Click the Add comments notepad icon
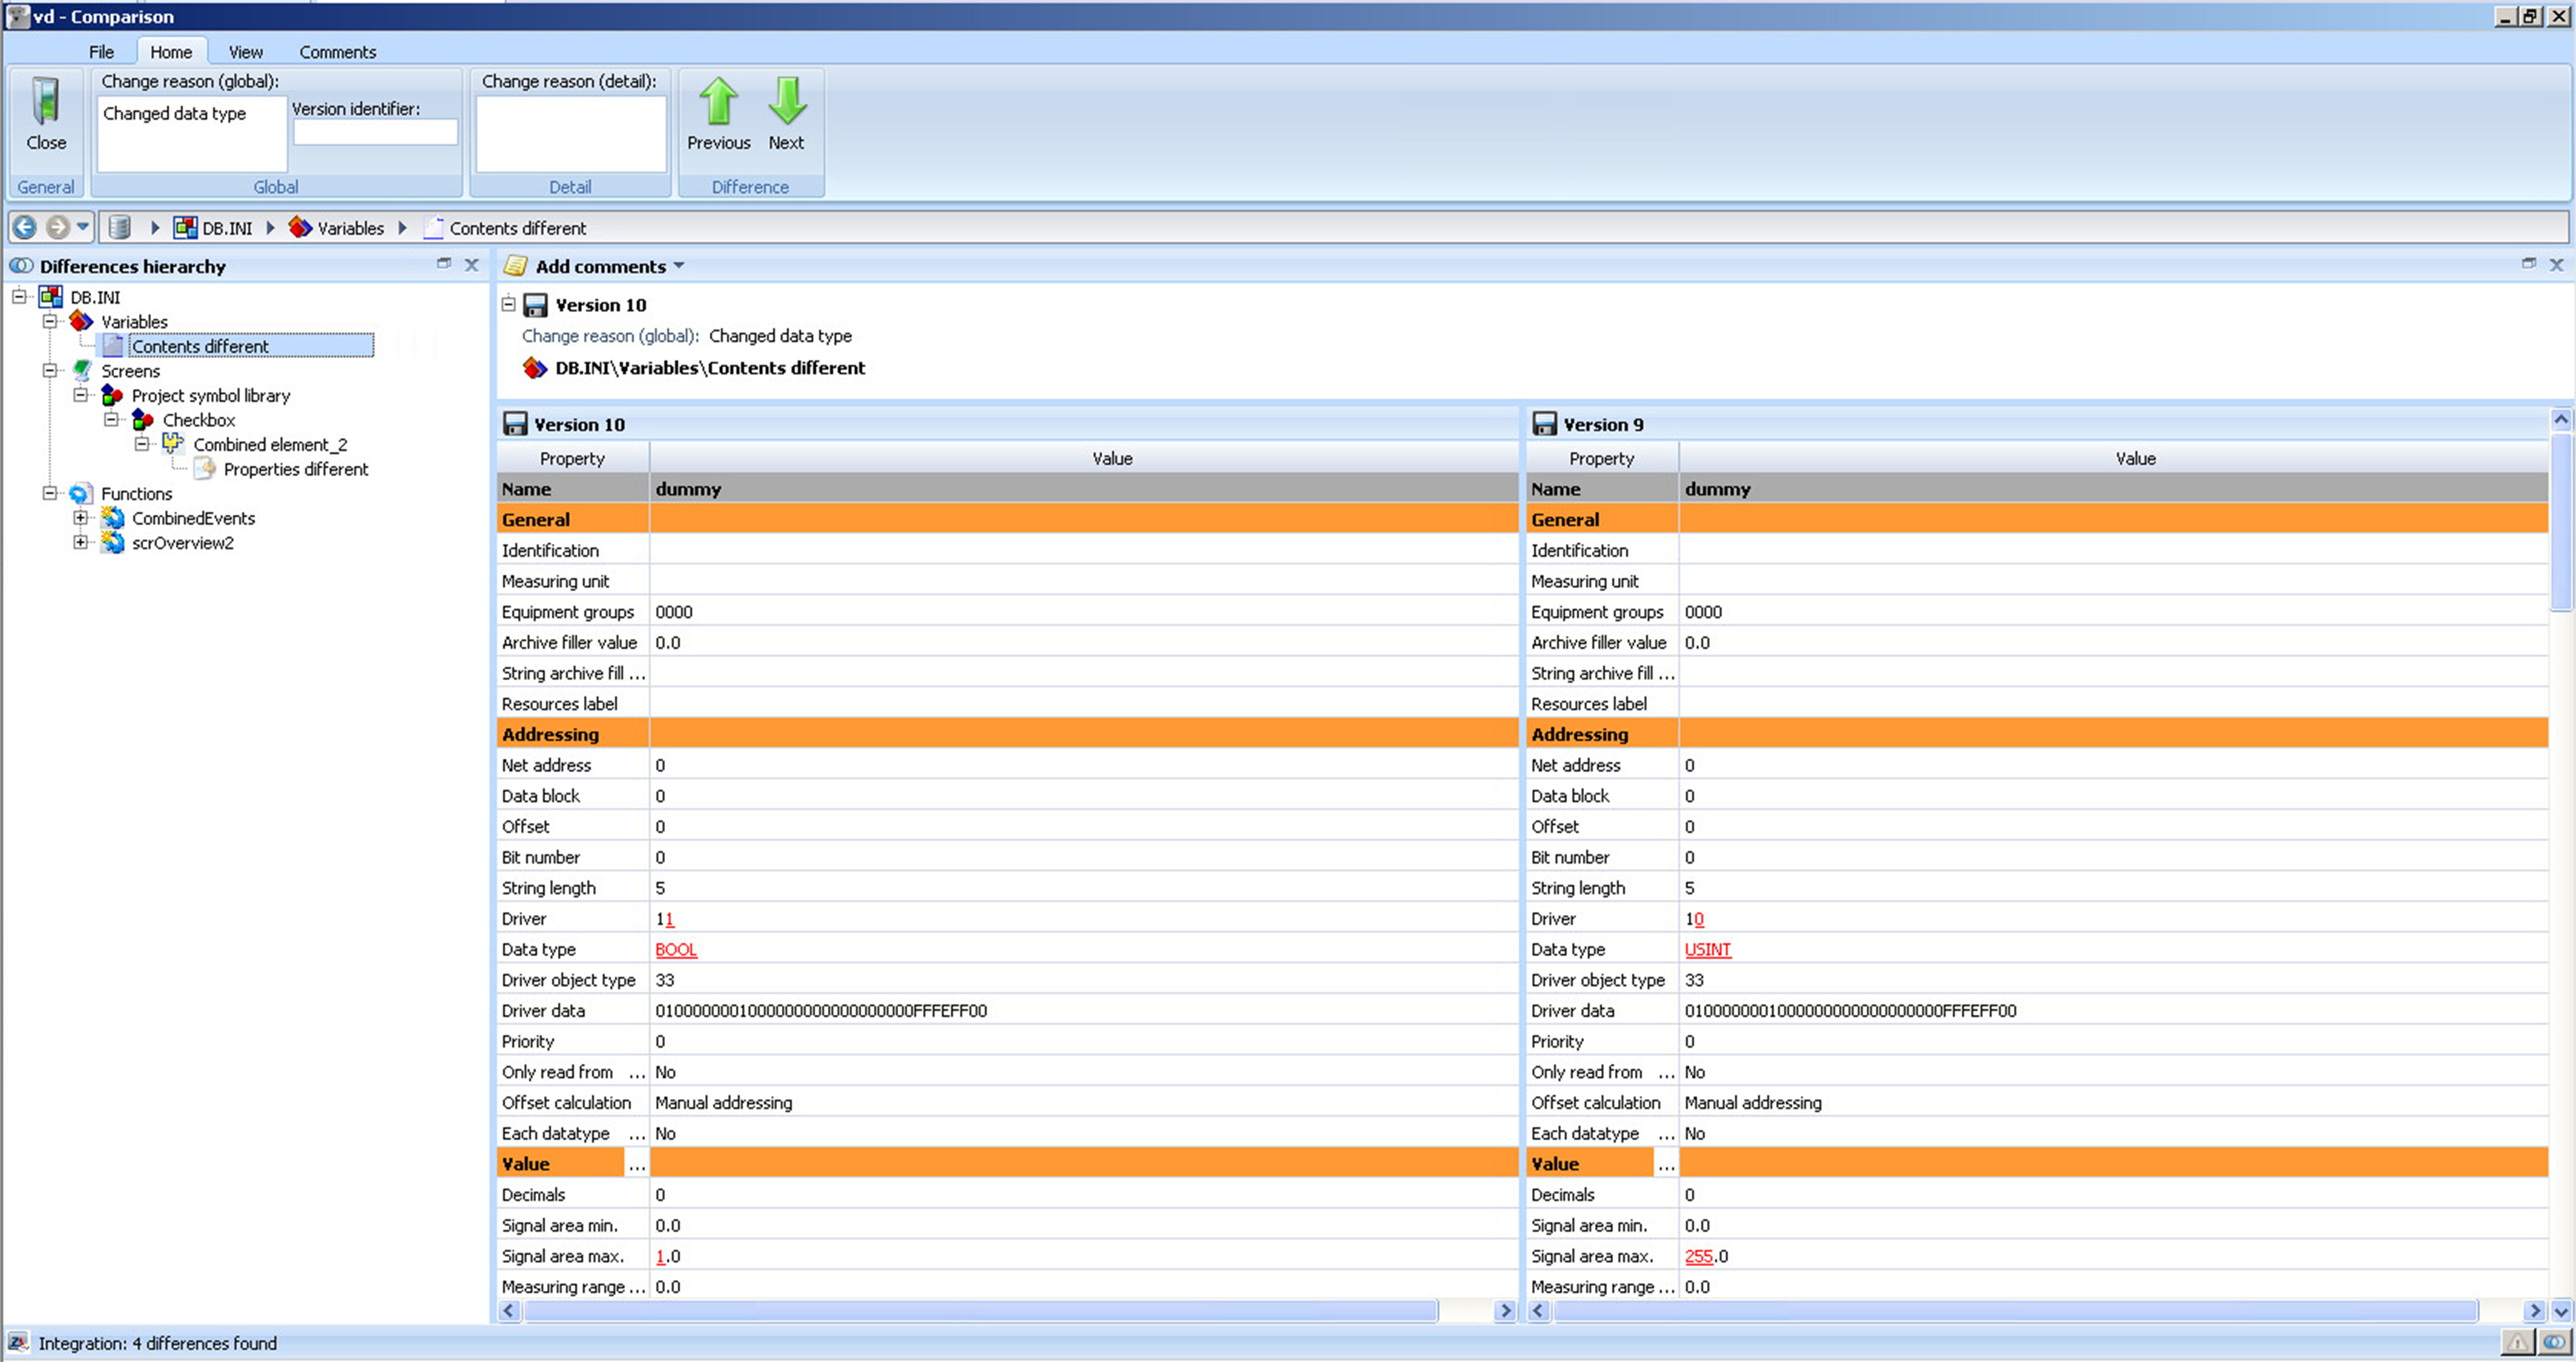The width and height of the screenshot is (2576, 1362). (517, 266)
